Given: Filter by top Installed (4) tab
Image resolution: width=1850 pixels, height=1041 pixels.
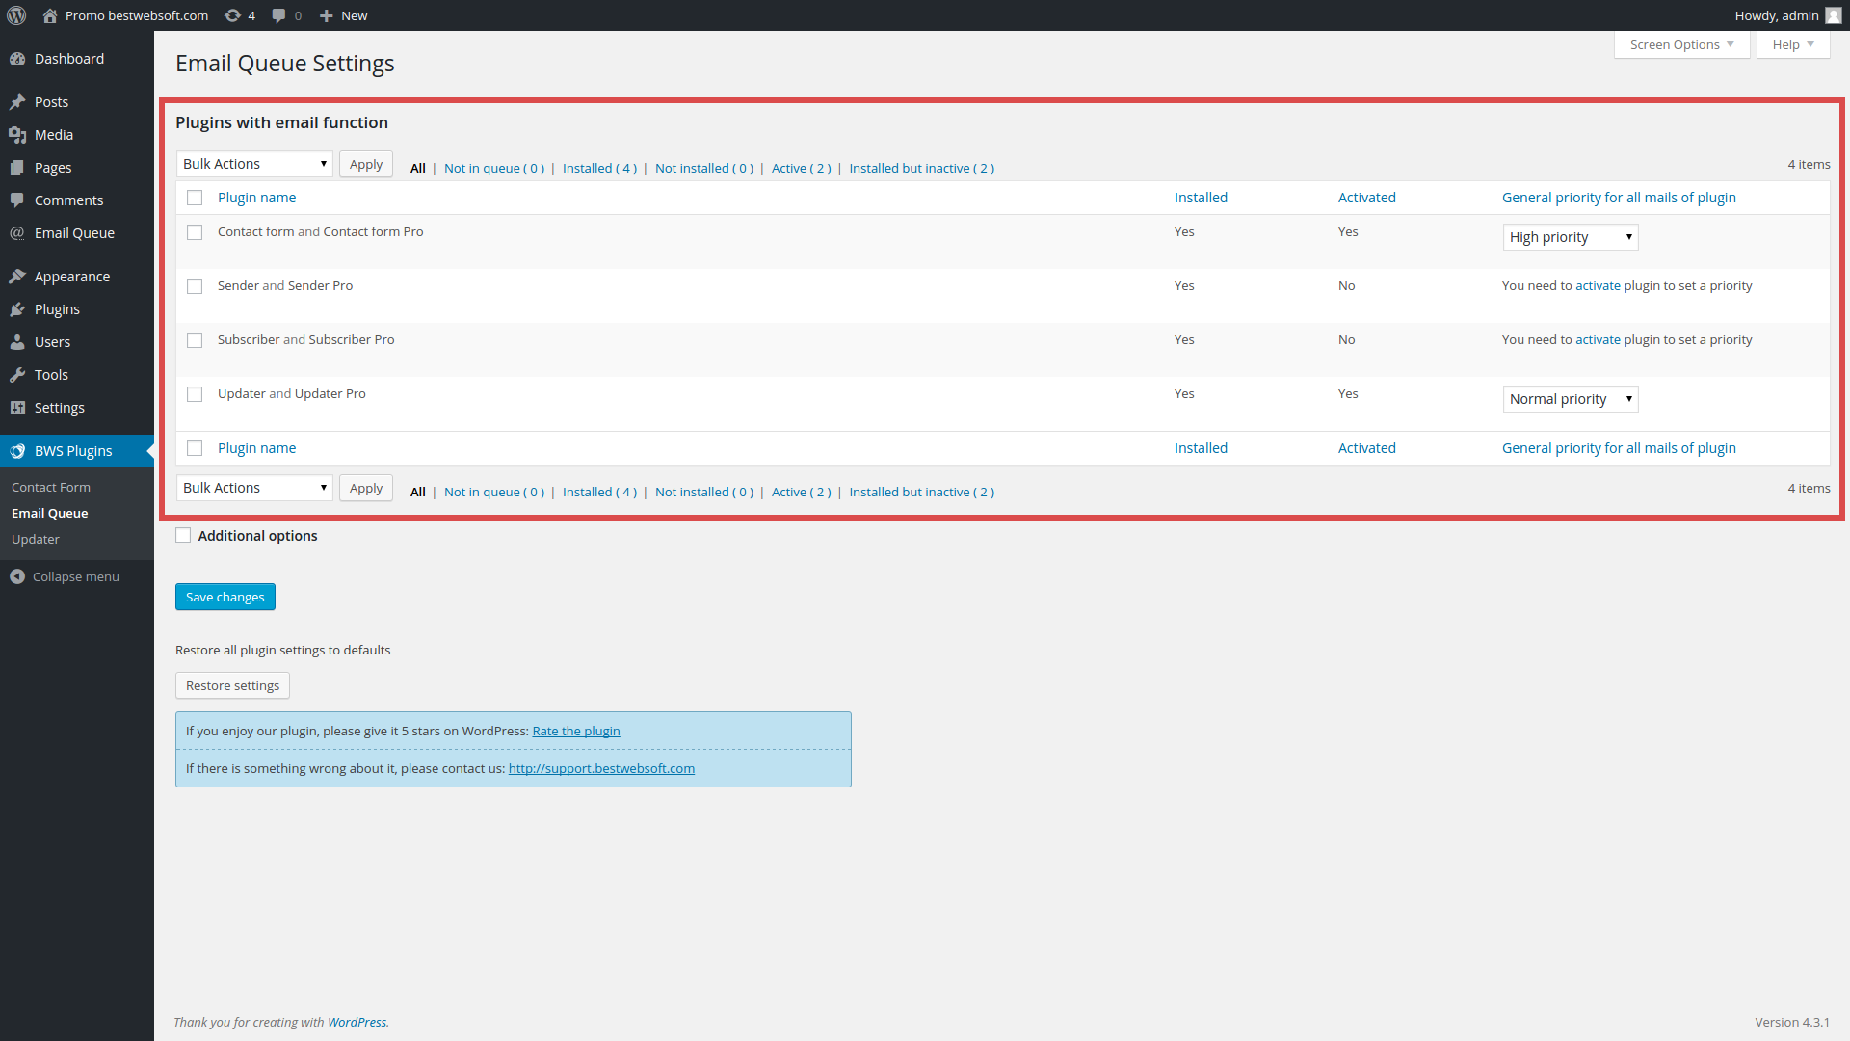Looking at the screenshot, I should click(599, 168).
